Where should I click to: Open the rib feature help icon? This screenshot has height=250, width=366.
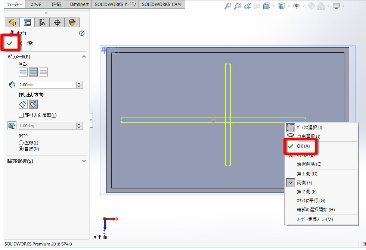[x=82, y=33]
